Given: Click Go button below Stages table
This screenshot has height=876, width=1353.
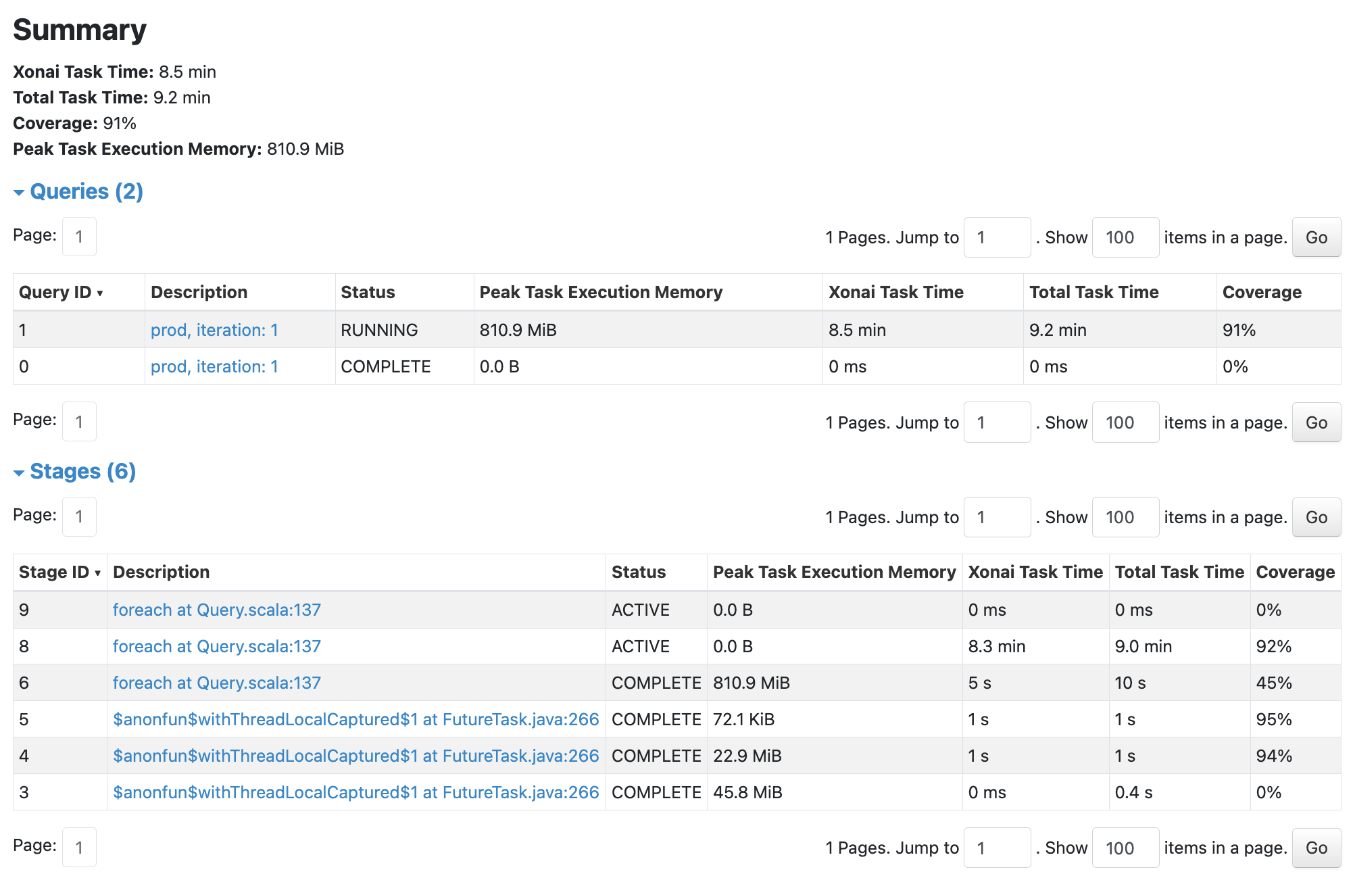Looking at the screenshot, I should [1316, 848].
